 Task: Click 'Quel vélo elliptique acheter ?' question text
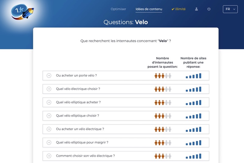[x=78, y=102]
